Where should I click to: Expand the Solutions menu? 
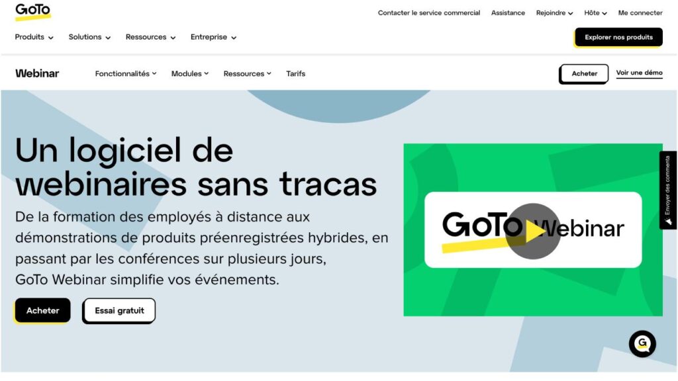point(89,37)
